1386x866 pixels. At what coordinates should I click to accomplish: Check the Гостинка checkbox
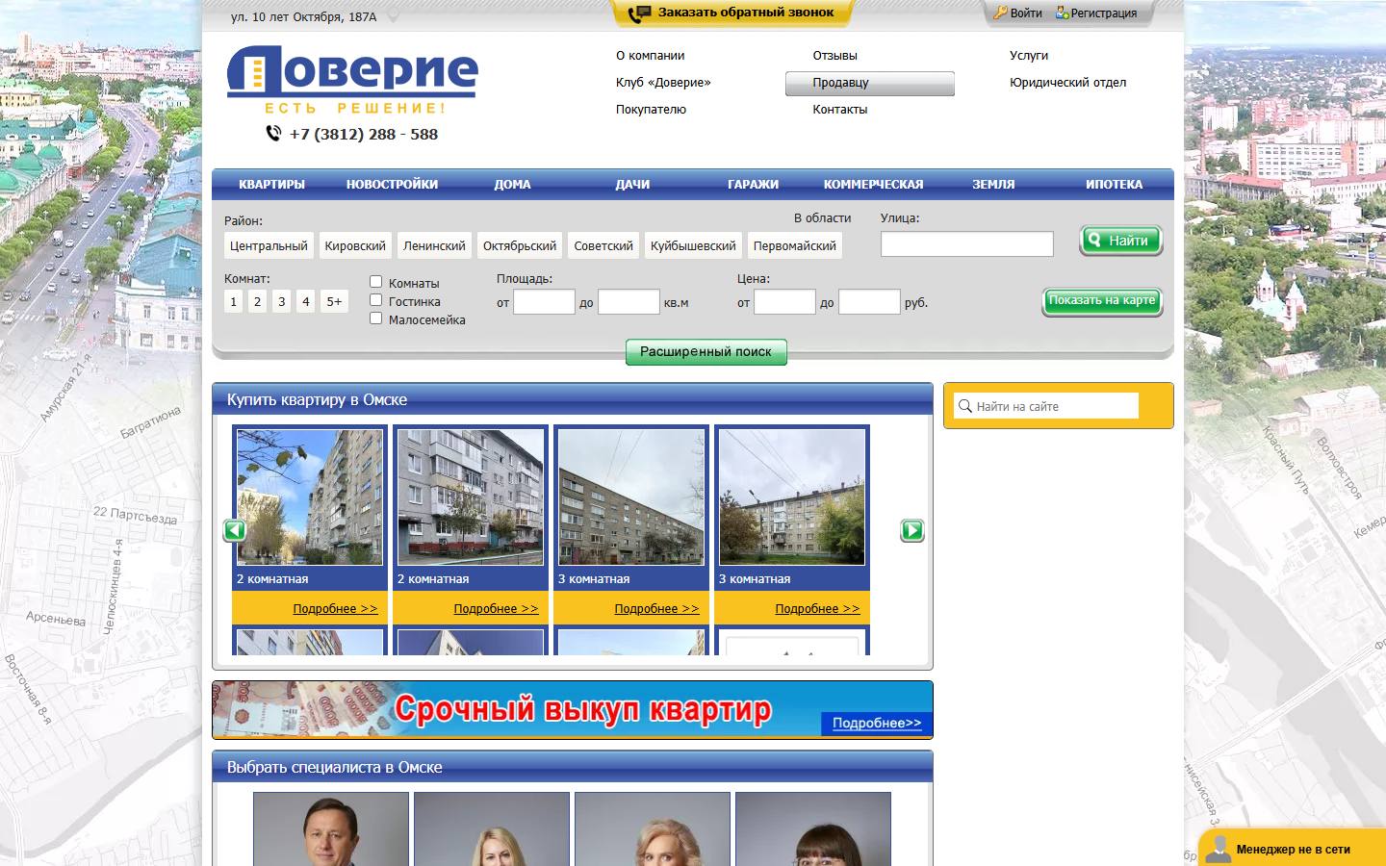(376, 300)
